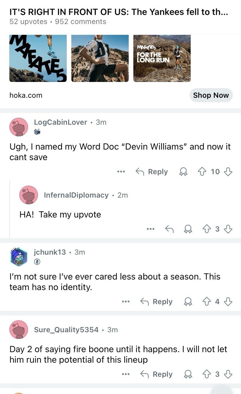Open three-dot menu on jchunk13's comment
Image resolution: width=241 pixels, height=394 pixels.
pyautogui.click(x=126, y=302)
